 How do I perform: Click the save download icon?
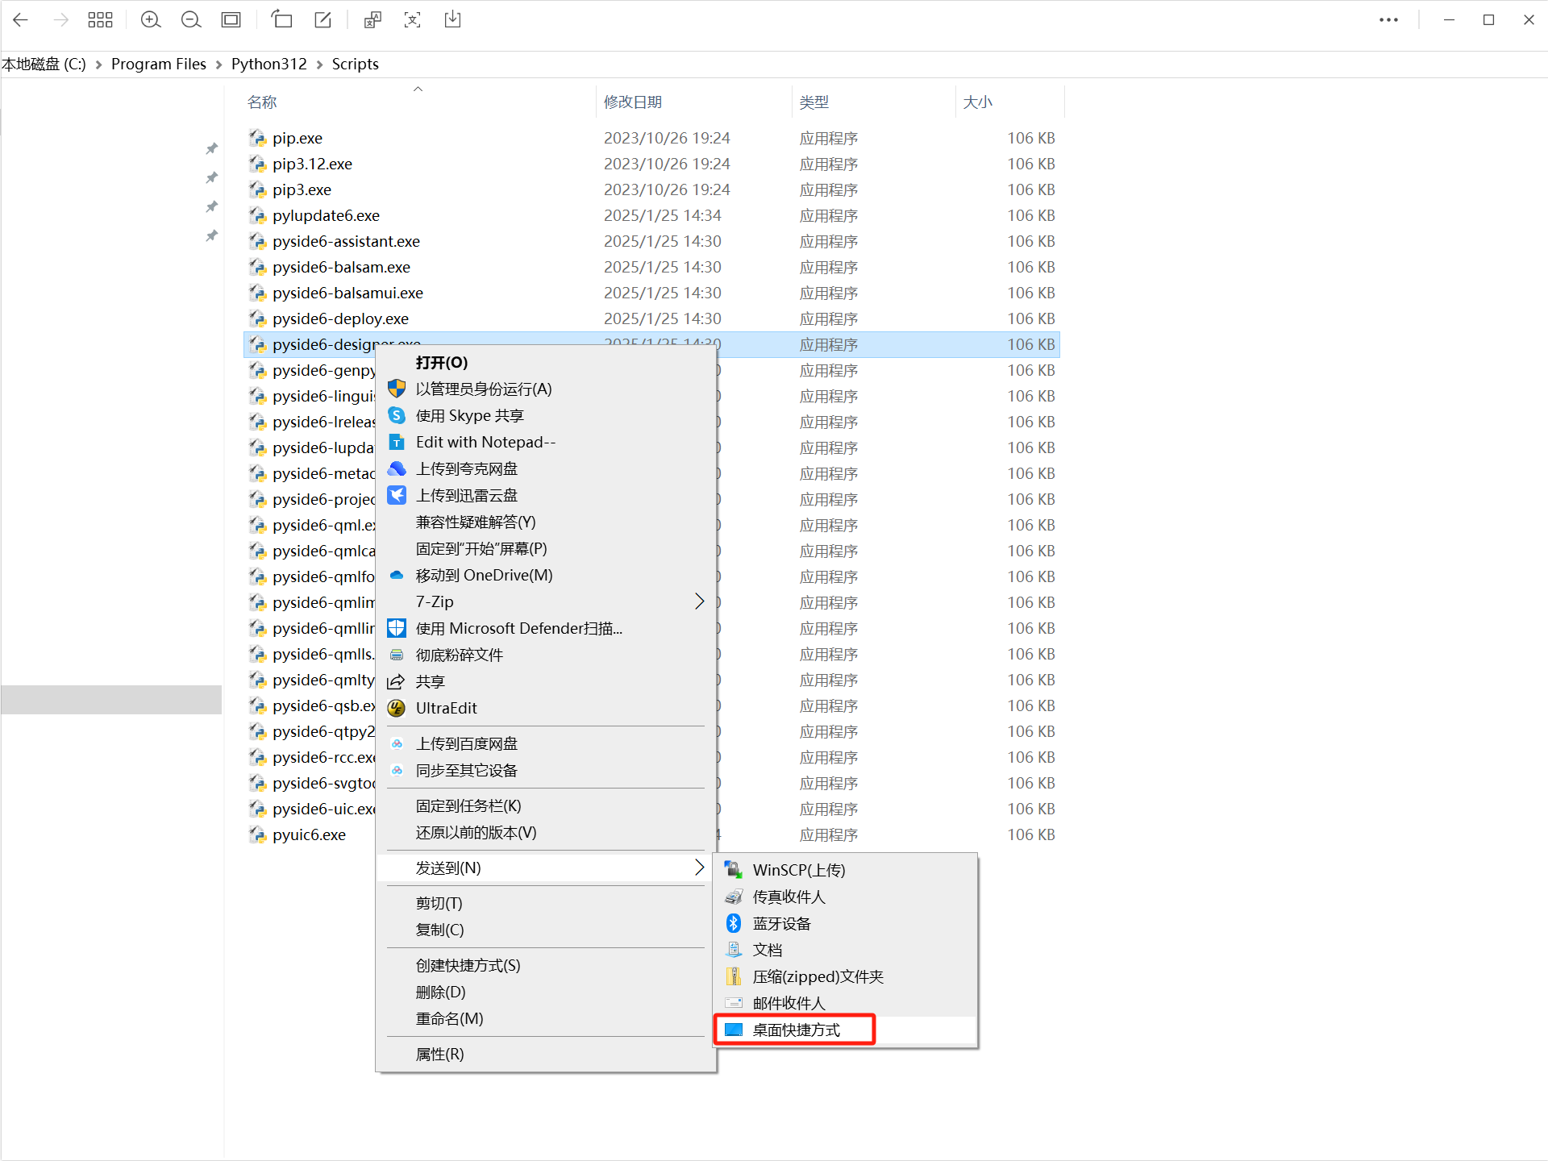[452, 20]
